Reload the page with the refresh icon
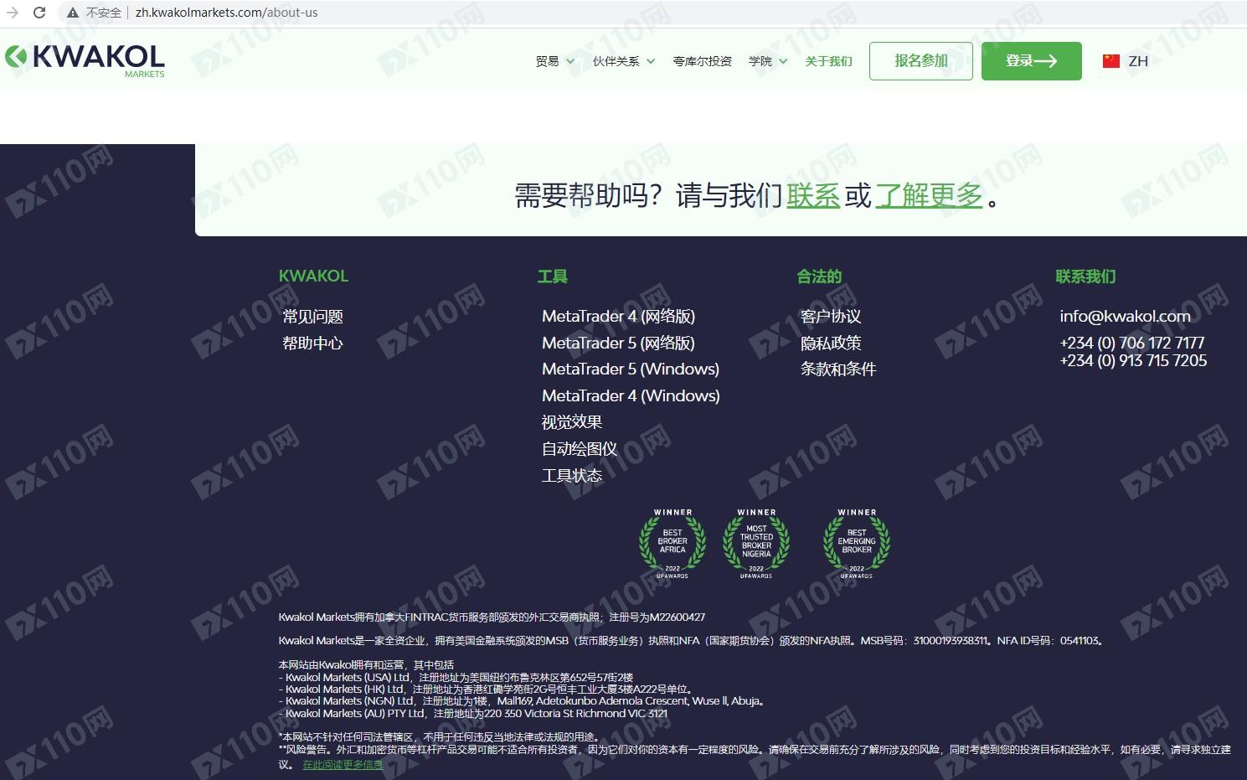The height and width of the screenshot is (780, 1247). tap(39, 13)
